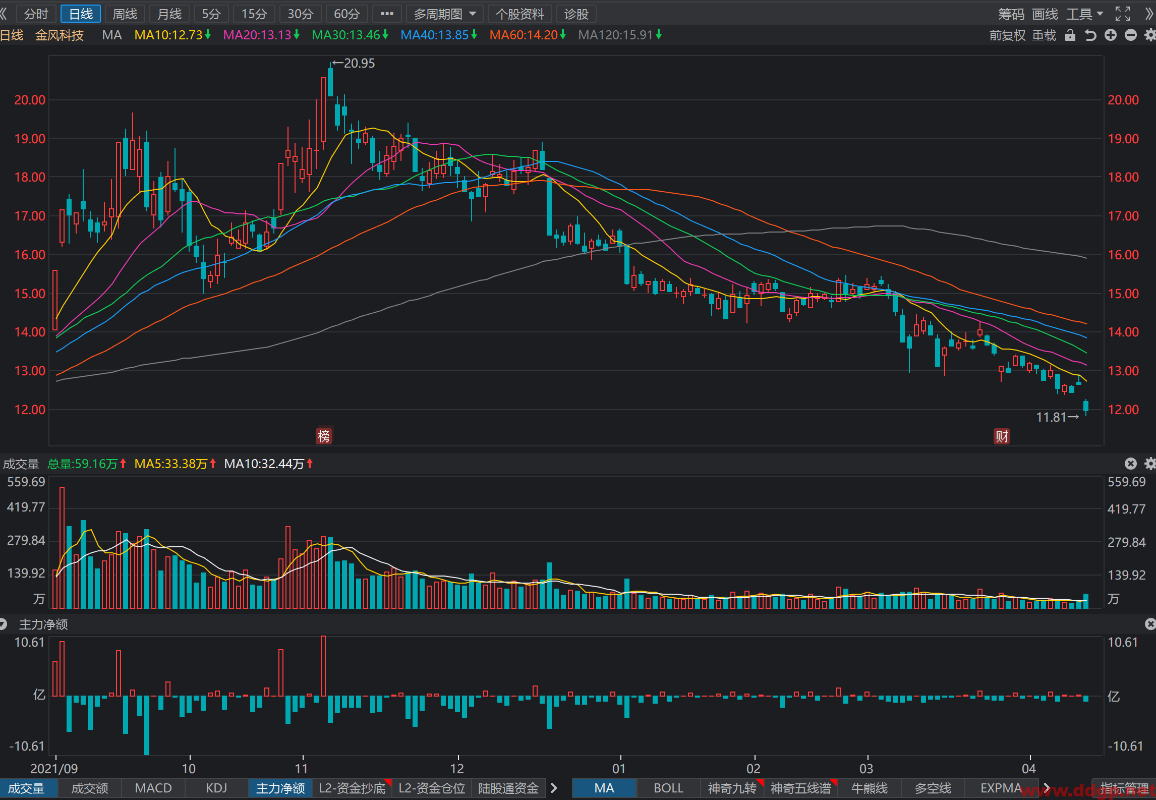Select the L2-资金仓位 tab

432,788
